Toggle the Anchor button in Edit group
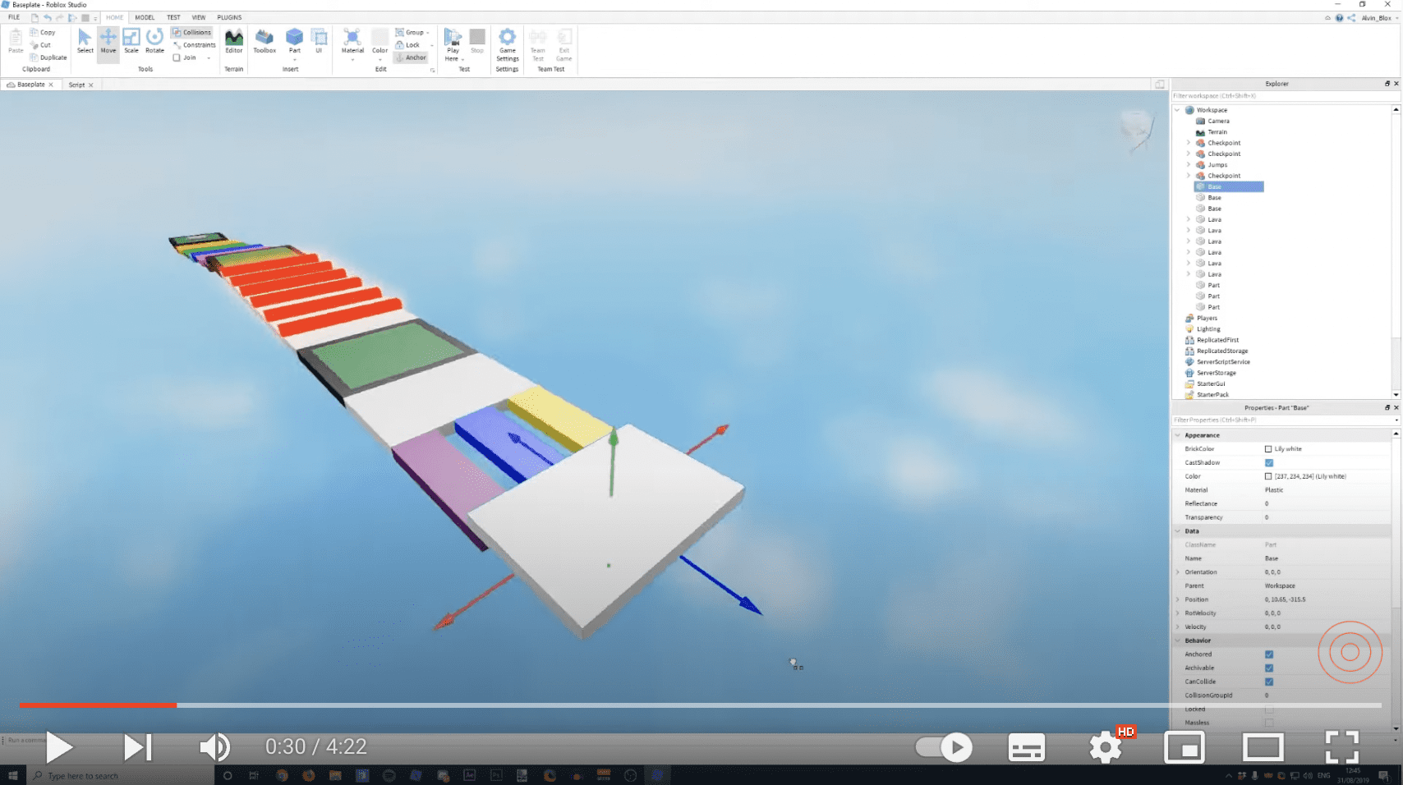 click(x=411, y=57)
